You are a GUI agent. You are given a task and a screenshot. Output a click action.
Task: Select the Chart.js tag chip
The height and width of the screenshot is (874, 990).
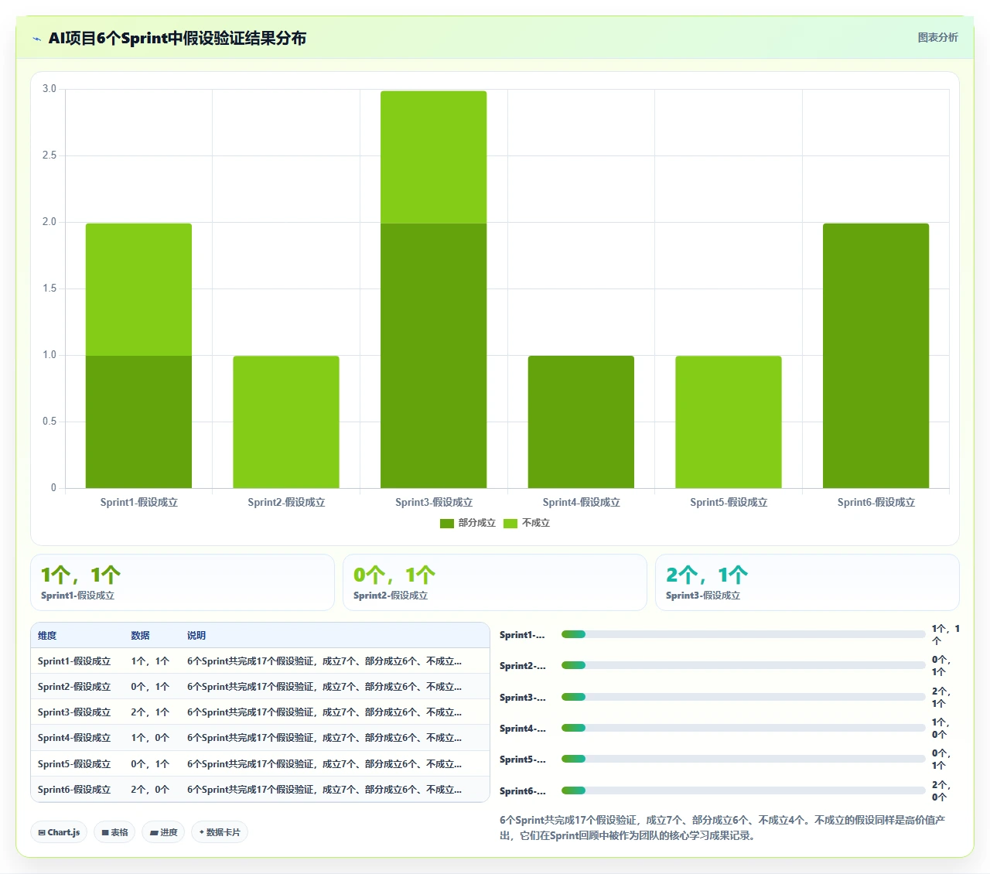[59, 832]
